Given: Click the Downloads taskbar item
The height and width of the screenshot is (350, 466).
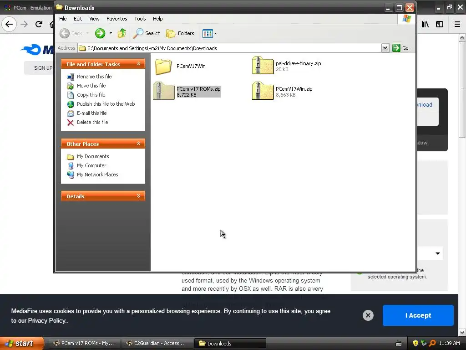Looking at the screenshot, I should click(x=230, y=344).
